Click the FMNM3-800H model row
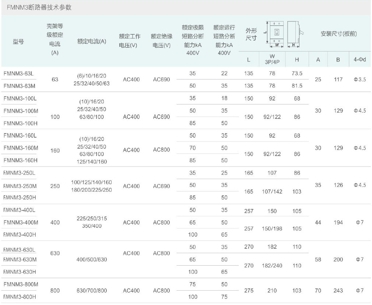This screenshot has width=372, height=305. (x=21, y=297)
